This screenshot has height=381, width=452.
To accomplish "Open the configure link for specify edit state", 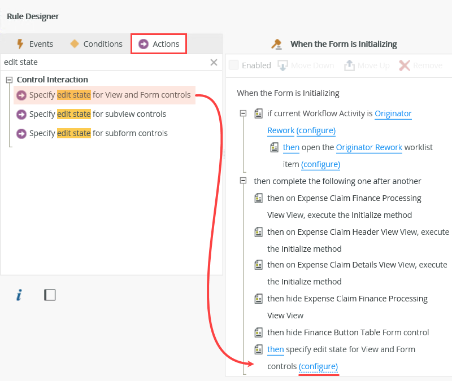I will tap(318, 366).
